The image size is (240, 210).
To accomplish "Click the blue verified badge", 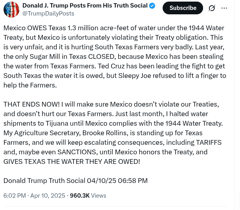I will coord(152,6).
